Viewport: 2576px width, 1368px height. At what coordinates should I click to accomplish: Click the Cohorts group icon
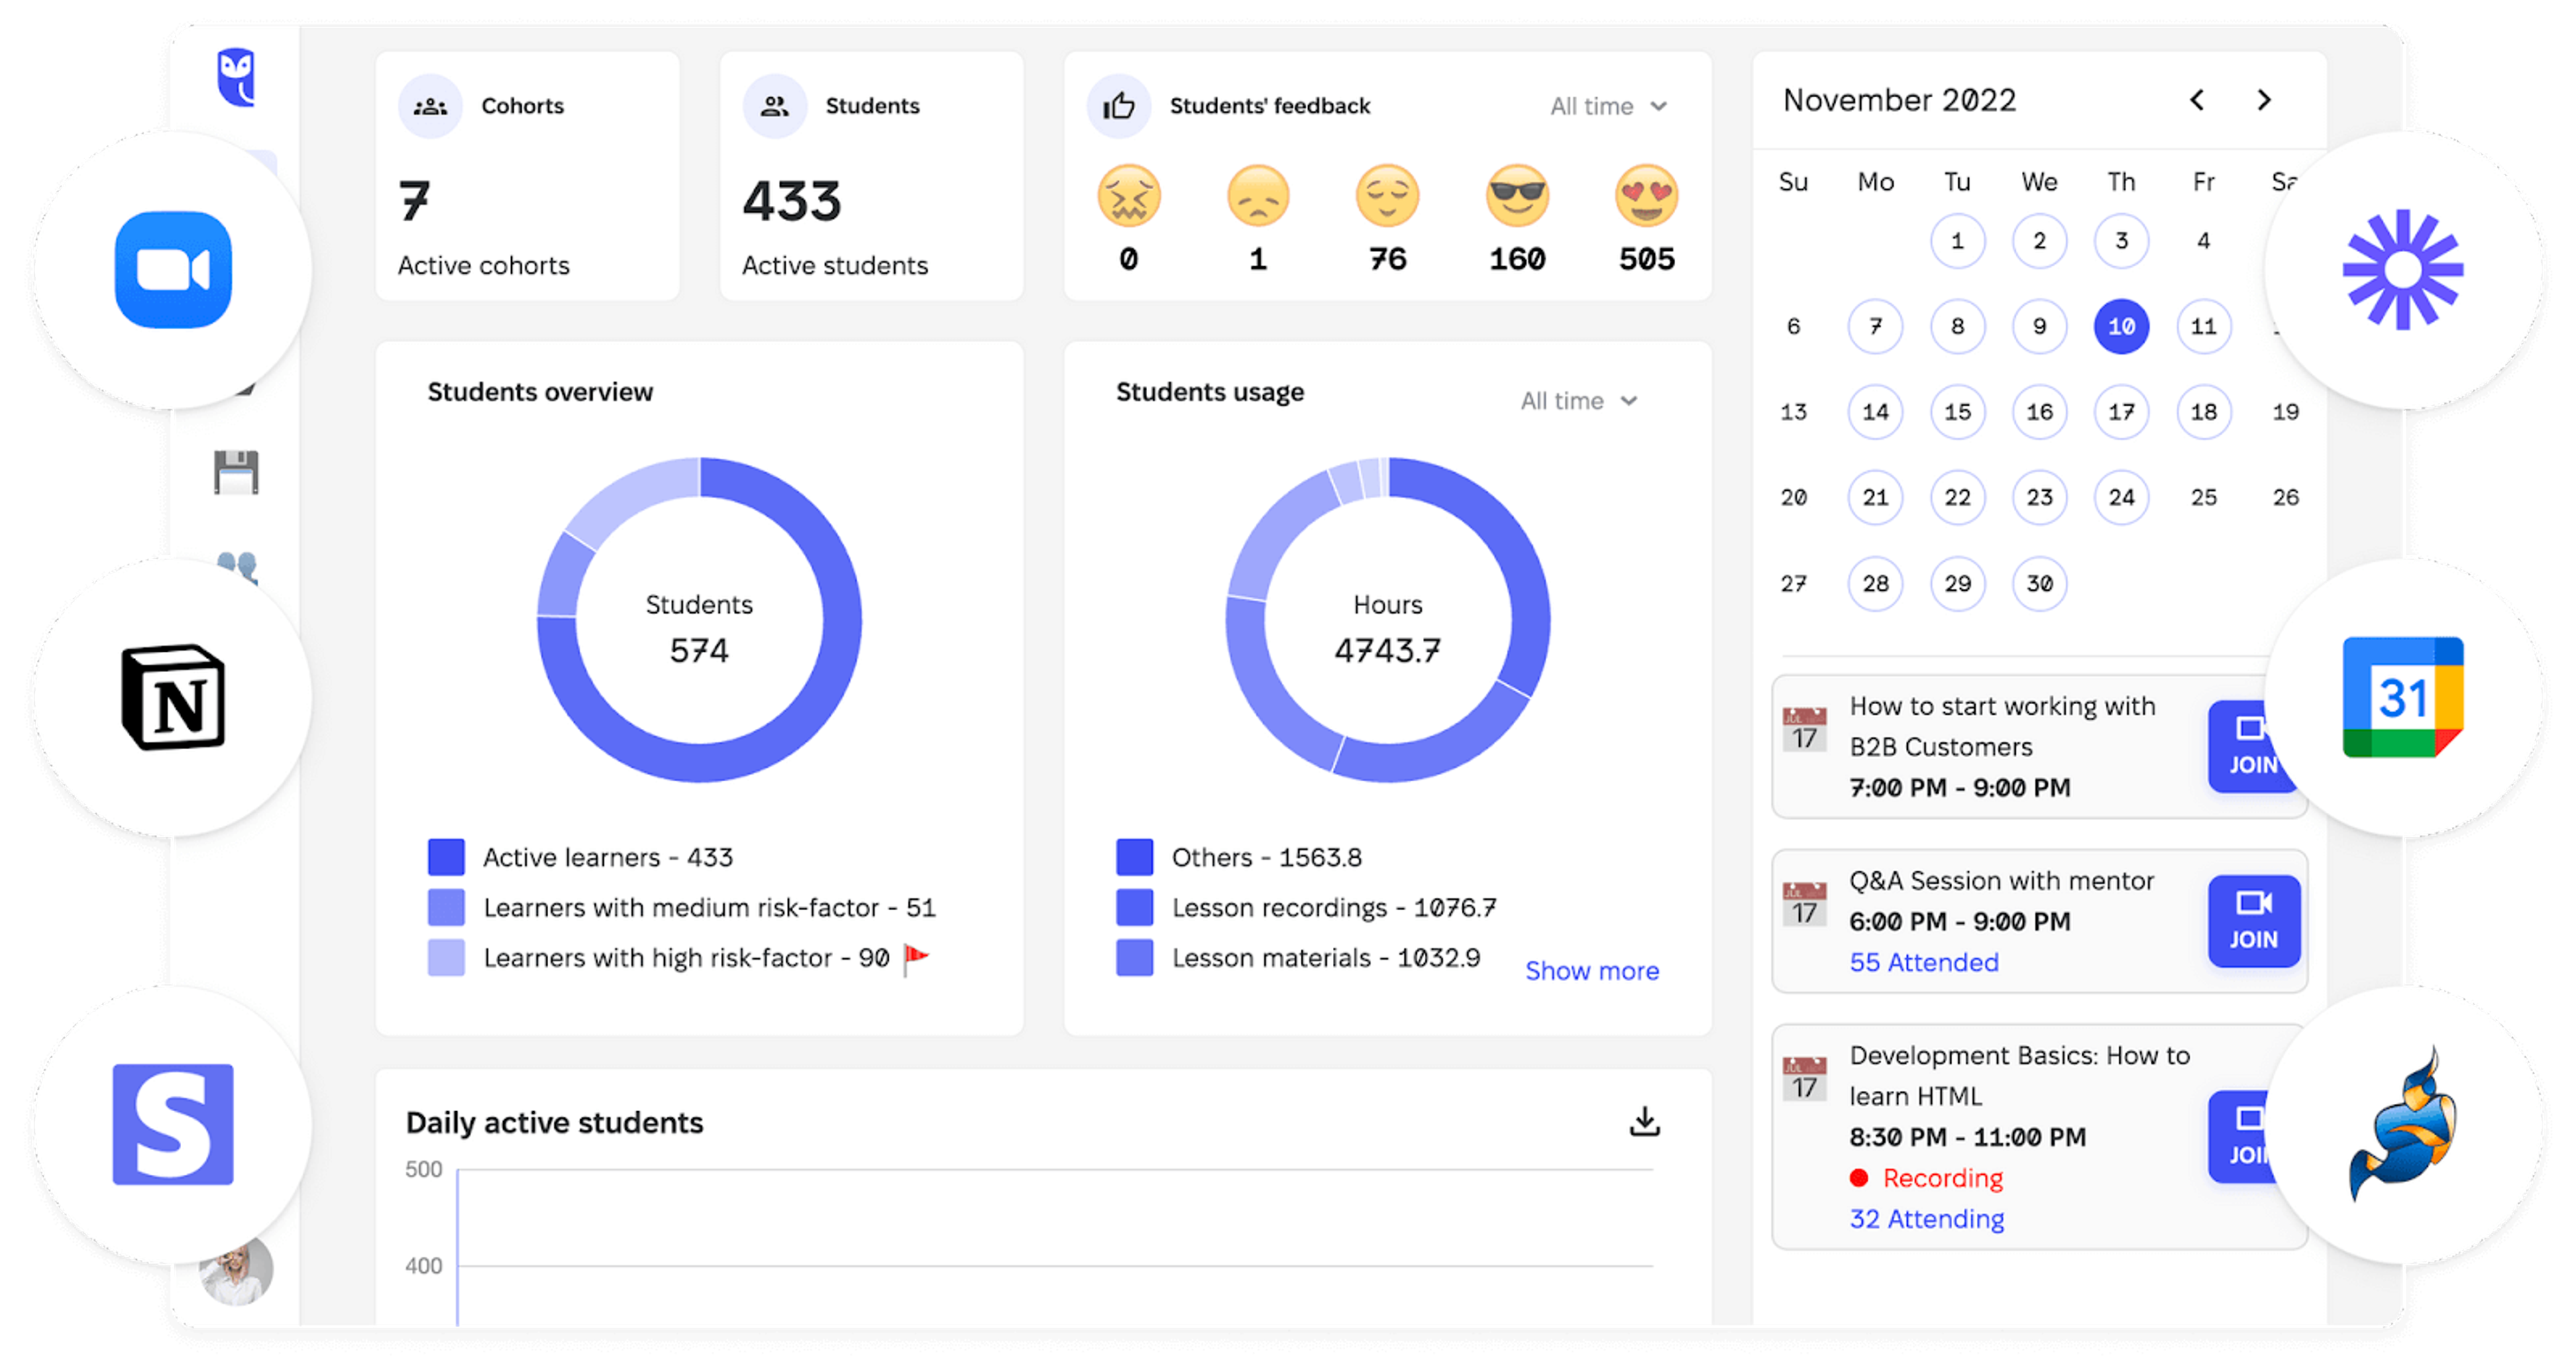[x=431, y=106]
